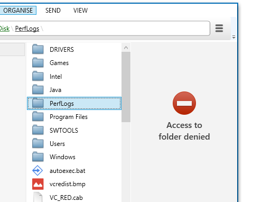Click the Program Files folder icon
The image size is (262, 202).
[38, 116]
